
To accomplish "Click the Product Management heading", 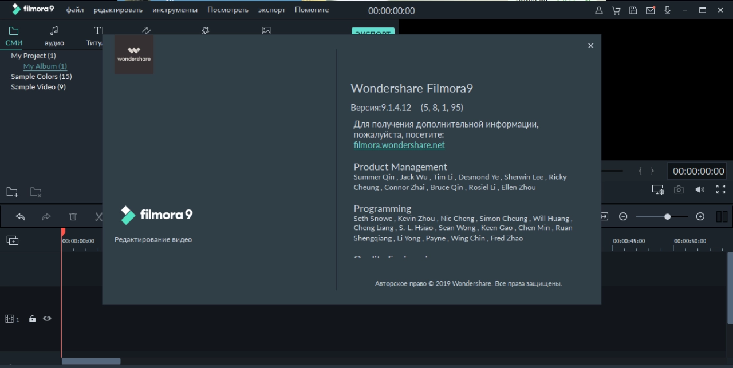I will [400, 167].
